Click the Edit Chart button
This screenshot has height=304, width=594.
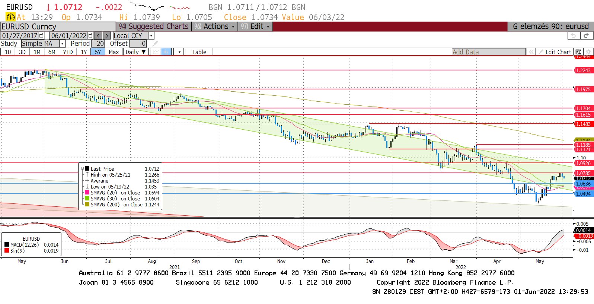555,52
